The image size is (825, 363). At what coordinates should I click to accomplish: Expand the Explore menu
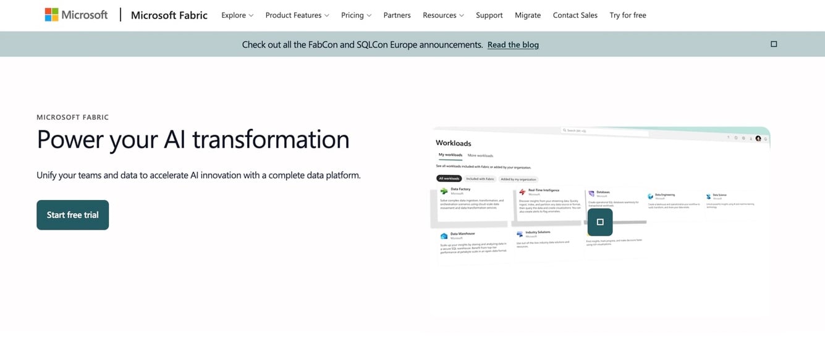click(237, 15)
